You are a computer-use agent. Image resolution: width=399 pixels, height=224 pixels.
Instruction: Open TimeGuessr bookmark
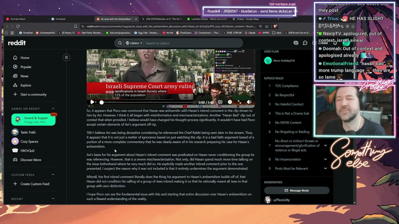coord(184,33)
